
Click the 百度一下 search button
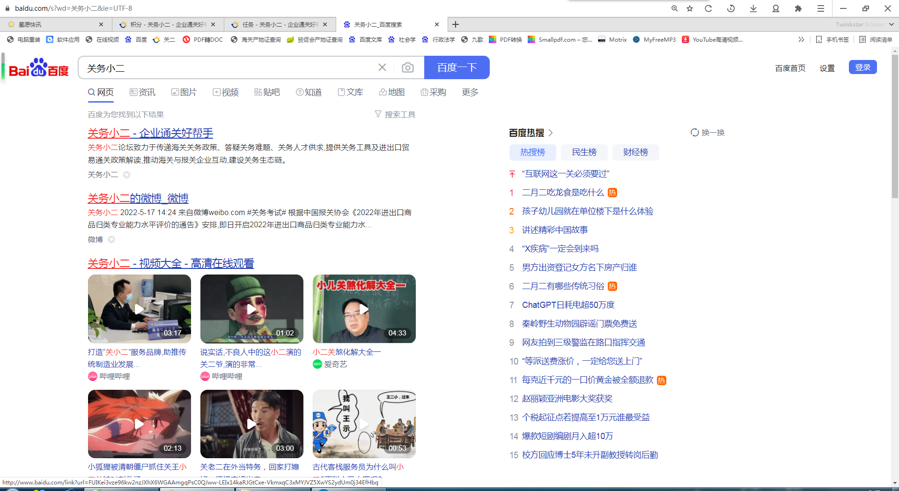coord(457,67)
